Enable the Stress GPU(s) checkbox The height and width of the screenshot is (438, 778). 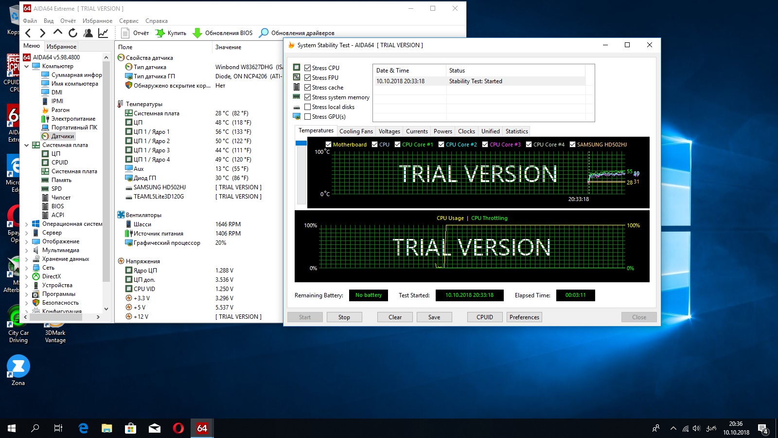pos(308,117)
